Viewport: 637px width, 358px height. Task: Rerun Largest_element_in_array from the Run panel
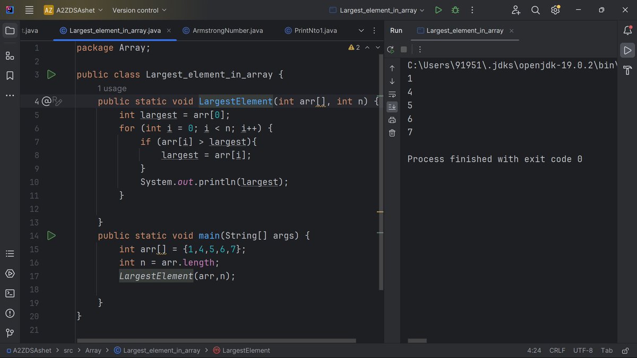pyautogui.click(x=391, y=49)
